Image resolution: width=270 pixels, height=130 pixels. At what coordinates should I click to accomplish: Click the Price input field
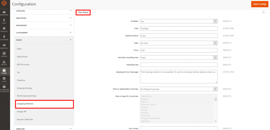point(179,50)
